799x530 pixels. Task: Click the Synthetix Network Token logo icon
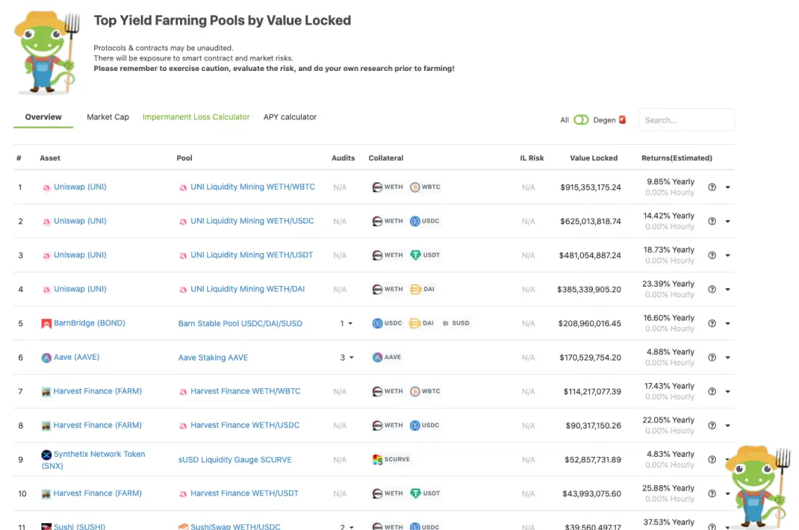click(x=46, y=454)
